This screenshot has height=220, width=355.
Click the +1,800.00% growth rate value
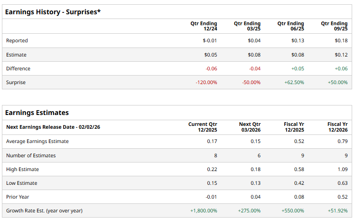203,210
